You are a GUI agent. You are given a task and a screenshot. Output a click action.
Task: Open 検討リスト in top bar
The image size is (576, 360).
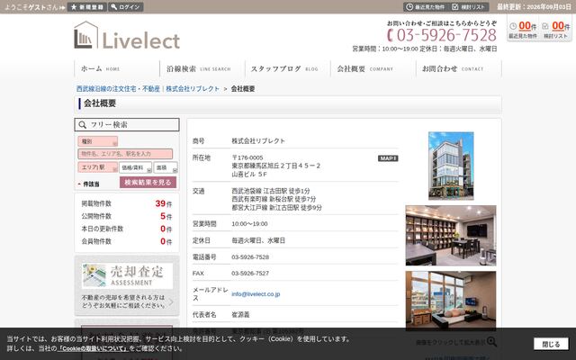point(469,7)
